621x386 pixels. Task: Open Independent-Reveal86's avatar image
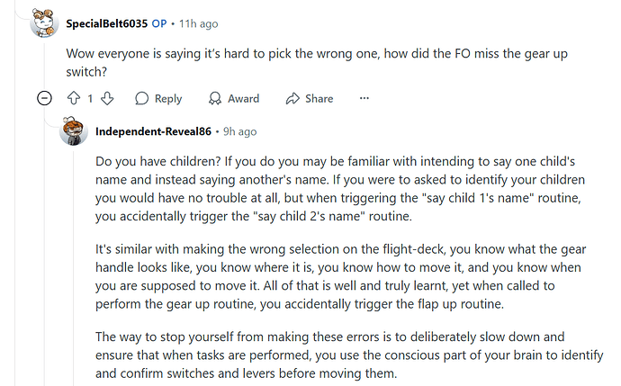[74, 131]
